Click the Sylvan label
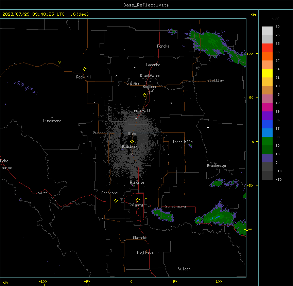This screenshot has width=293, height=286. click(x=133, y=83)
